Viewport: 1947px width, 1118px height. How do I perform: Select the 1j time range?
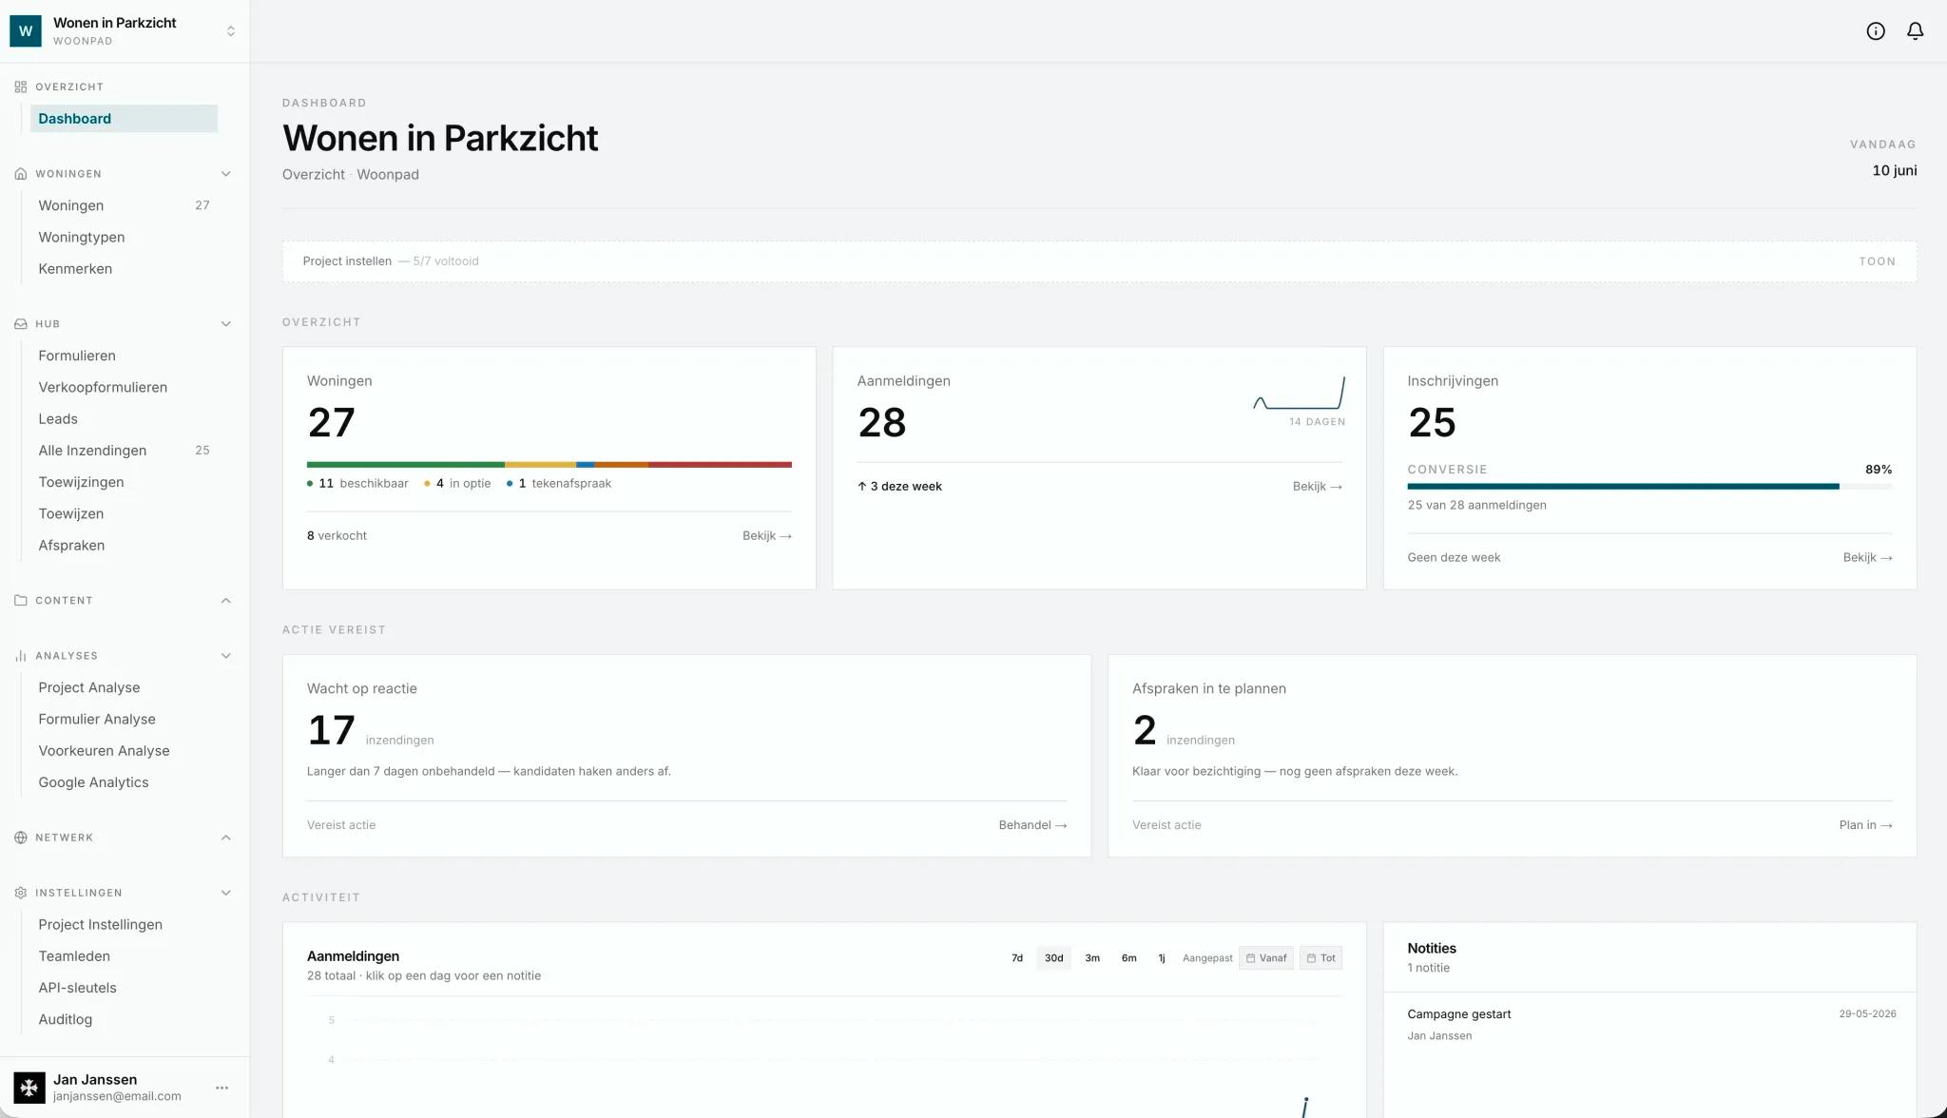(x=1162, y=958)
